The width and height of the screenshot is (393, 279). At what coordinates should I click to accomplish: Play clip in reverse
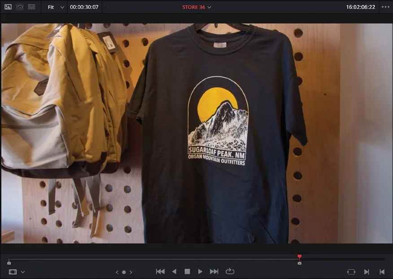pos(174,271)
